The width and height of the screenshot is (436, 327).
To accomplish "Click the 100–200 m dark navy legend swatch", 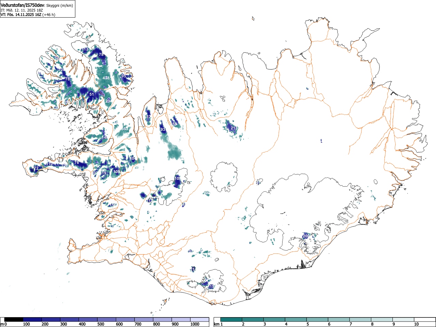I will 32,320.
